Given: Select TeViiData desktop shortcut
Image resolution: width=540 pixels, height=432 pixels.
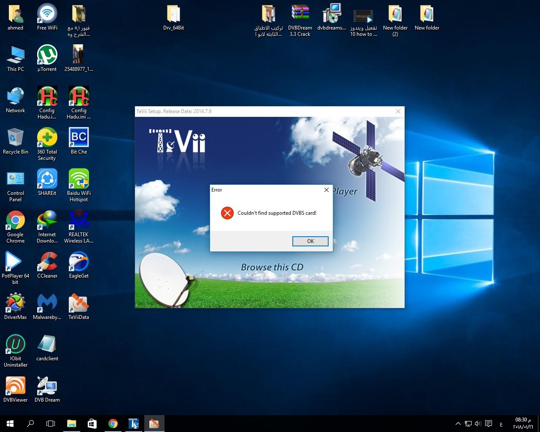Looking at the screenshot, I should 79,307.
